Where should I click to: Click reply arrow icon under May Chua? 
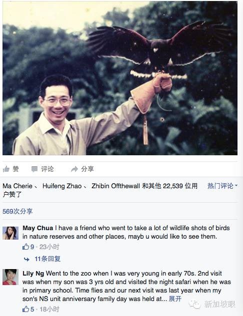tap(26, 259)
